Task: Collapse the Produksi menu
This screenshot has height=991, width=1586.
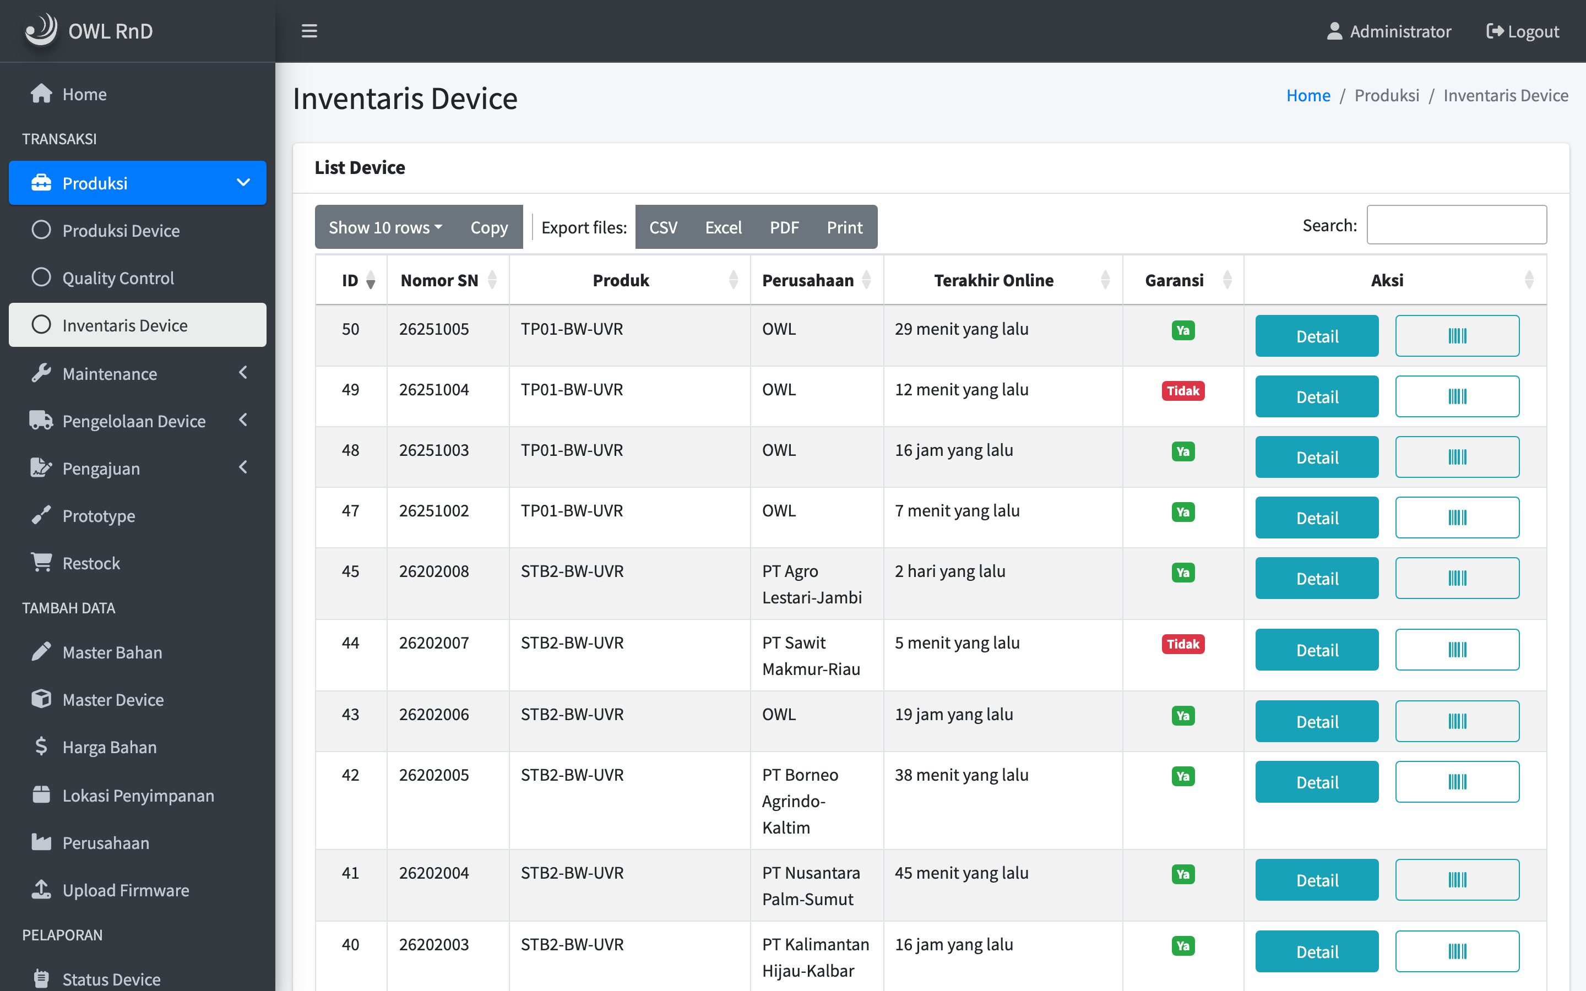Action: click(x=138, y=183)
